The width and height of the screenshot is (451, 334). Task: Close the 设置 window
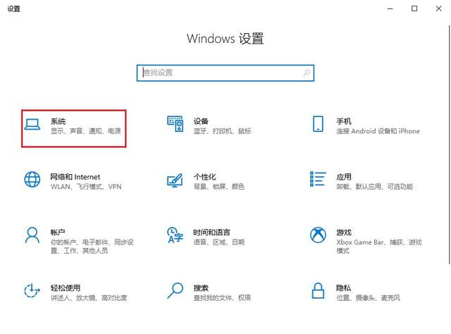(438, 8)
